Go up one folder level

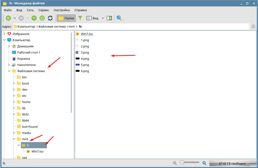click(x=34, y=18)
